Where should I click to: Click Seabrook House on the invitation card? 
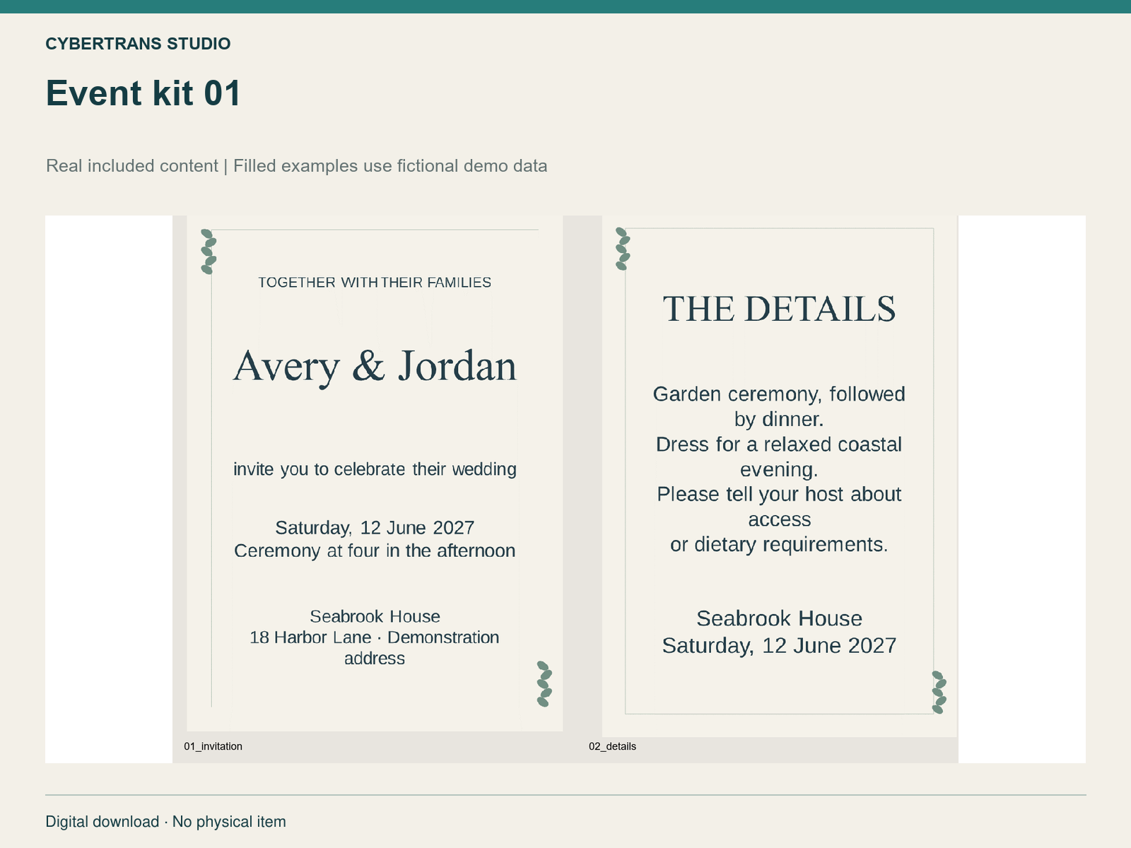[375, 616]
